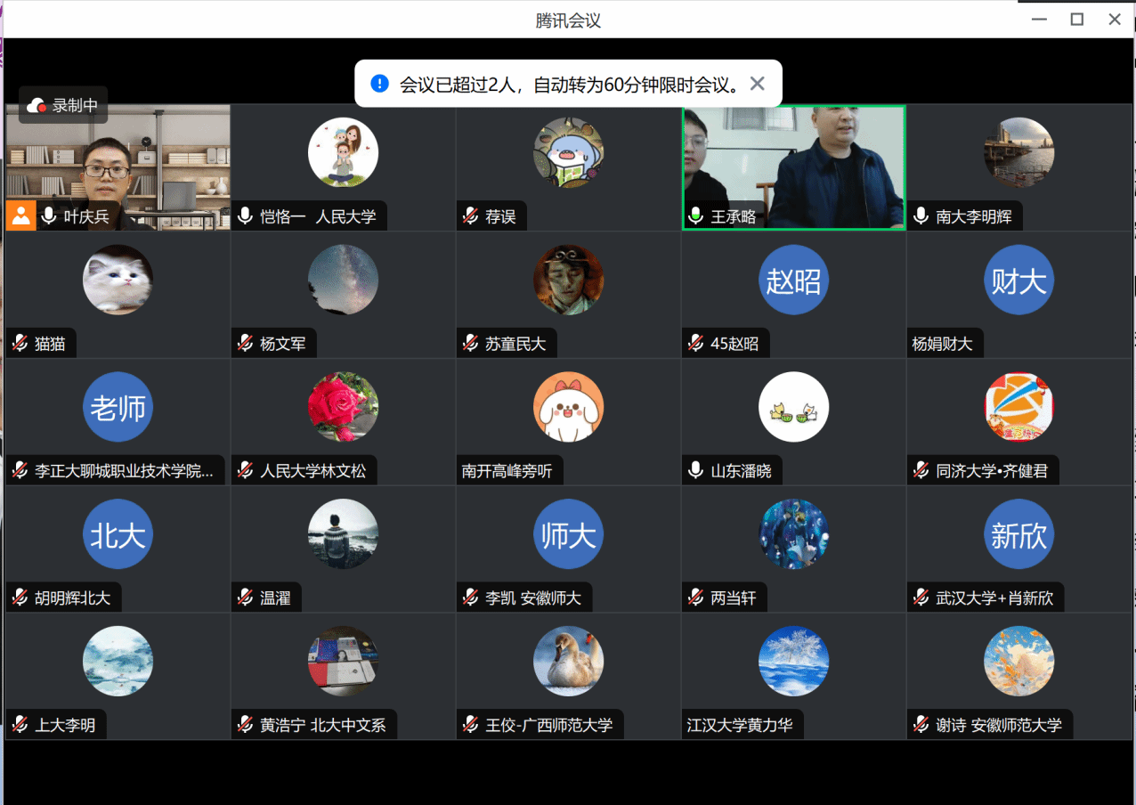Click the name label 江汉大学黄力华

[739, 725]
